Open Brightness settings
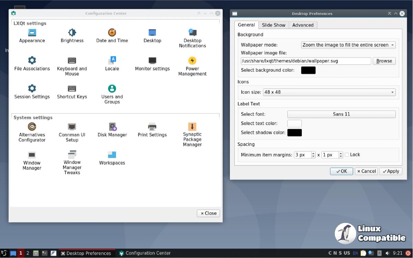 tap(72, 33)
